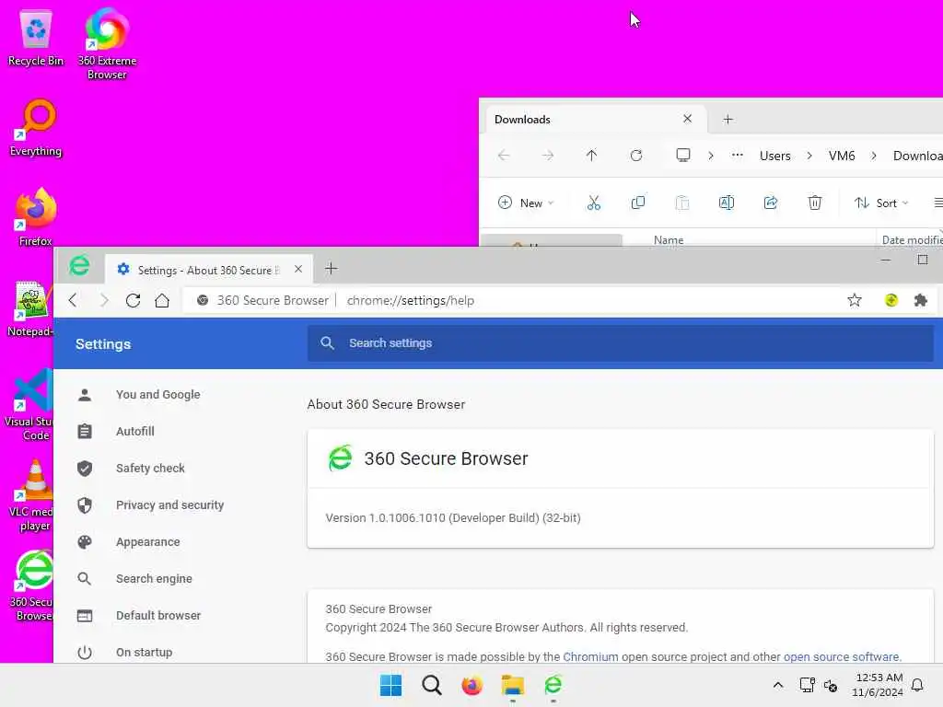
Task: Open You and Google settings section
Action: pyautogui.click(x=157, y=394)
